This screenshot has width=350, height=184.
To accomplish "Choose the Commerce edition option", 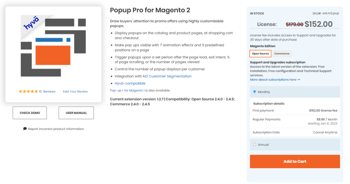I will click(x=282, y=54).
